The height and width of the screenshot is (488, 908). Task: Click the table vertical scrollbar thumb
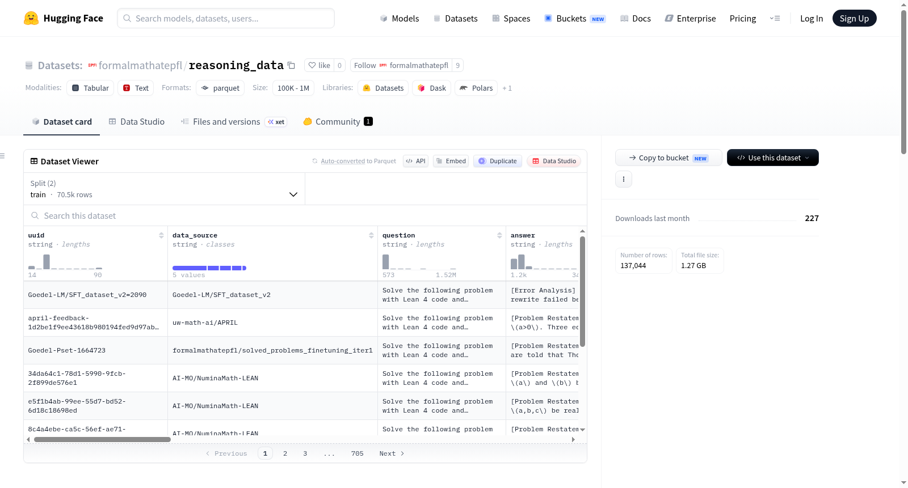coord(582,291)
